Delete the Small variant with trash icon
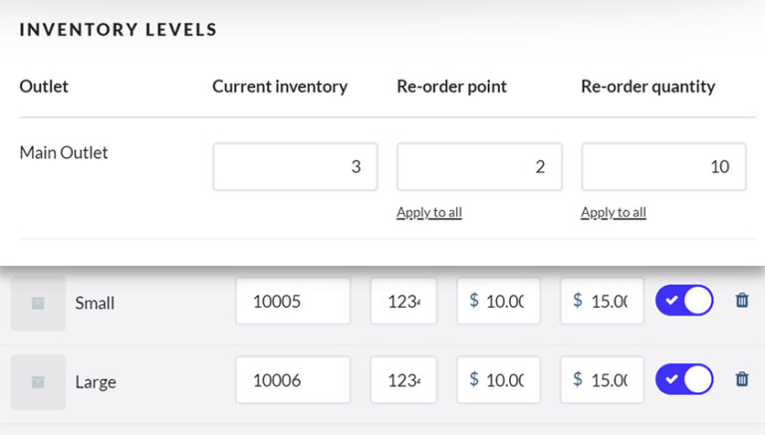Image resolution: width=765 pixels, height=435 pixels. coord(741,301)
